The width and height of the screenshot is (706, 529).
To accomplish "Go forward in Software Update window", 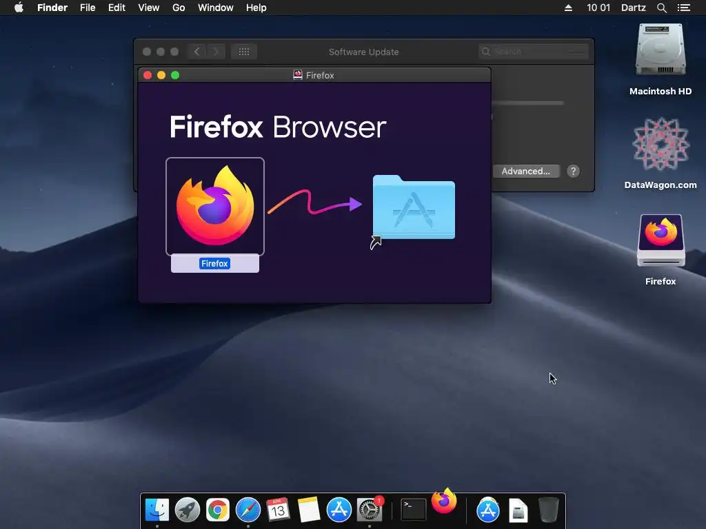I will [x=216, y=52].
